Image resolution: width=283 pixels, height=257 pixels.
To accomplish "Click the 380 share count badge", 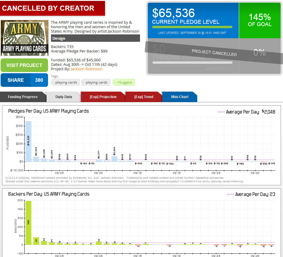I will [39, 80].
